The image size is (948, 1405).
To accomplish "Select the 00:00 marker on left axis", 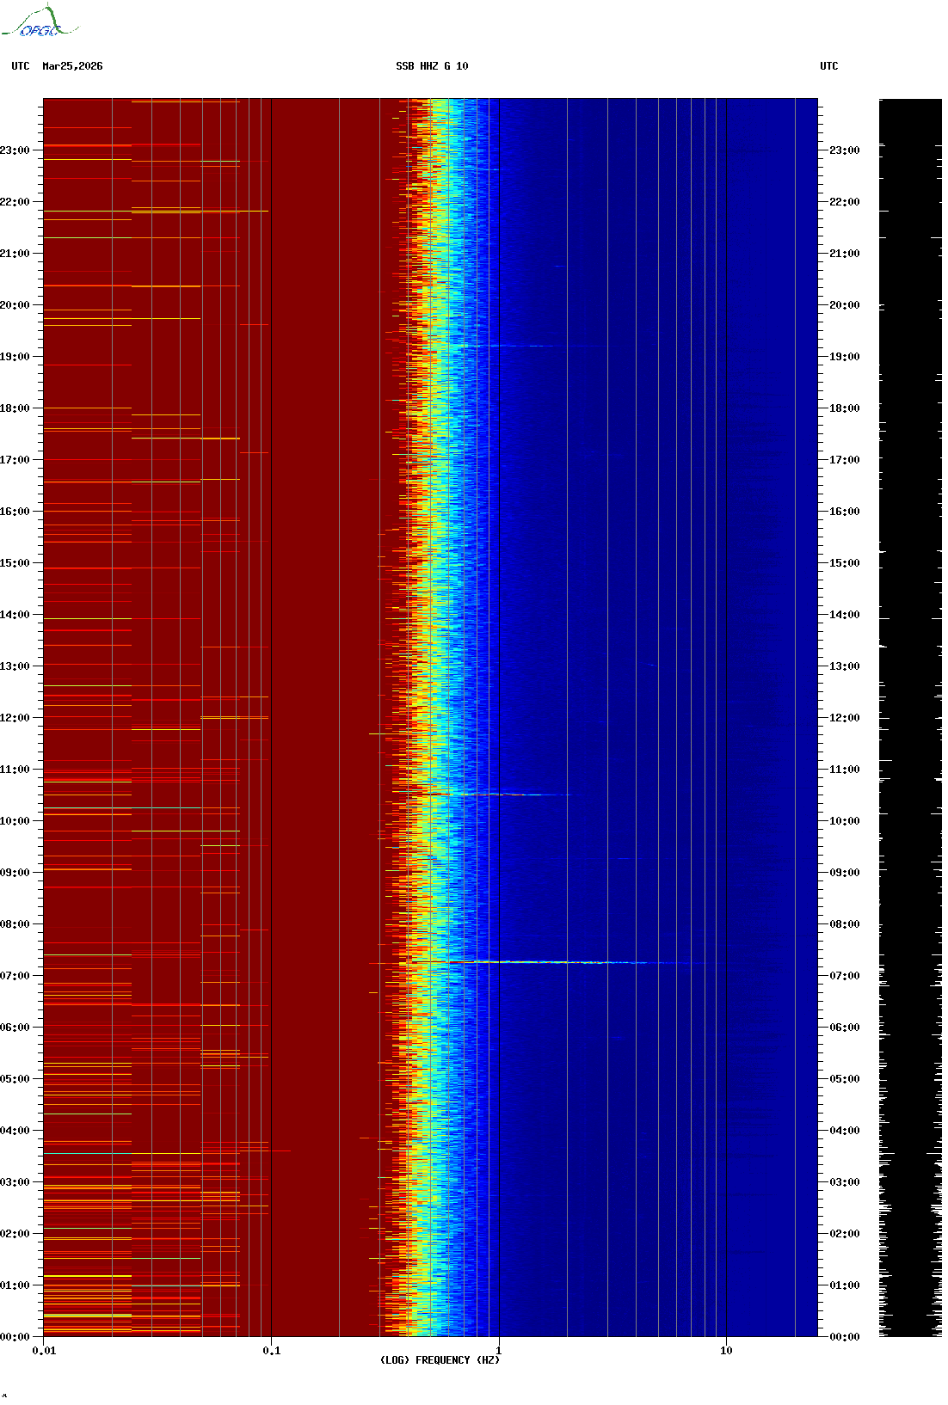I will (x=15, y=1337).
